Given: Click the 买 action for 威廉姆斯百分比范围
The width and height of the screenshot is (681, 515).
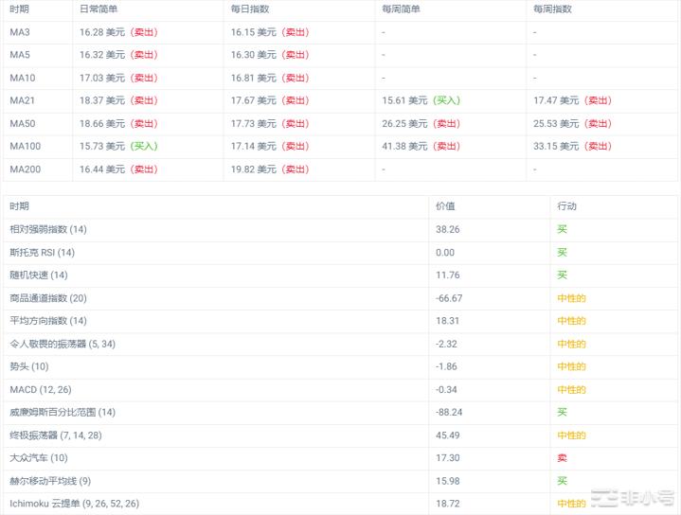Looking at the screenshot, I should (x=563, y=413).
